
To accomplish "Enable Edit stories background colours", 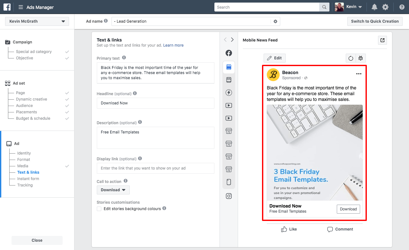I will [x=99, y=208].
